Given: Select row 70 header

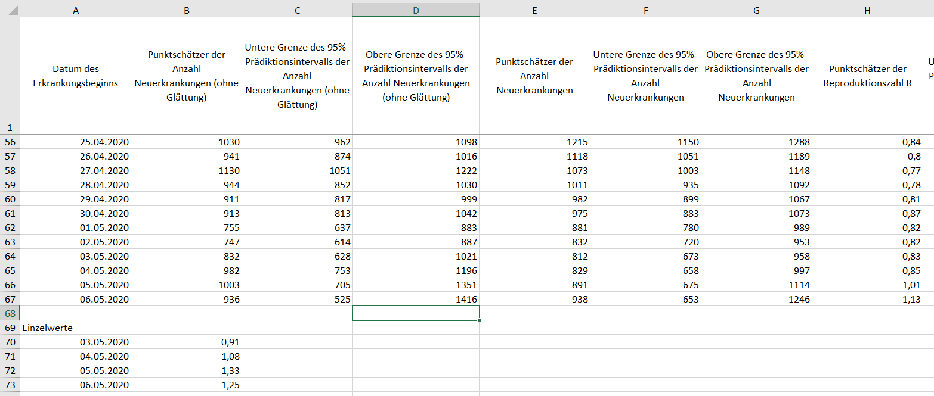Looking at the screenshot, I should point(10,342).
